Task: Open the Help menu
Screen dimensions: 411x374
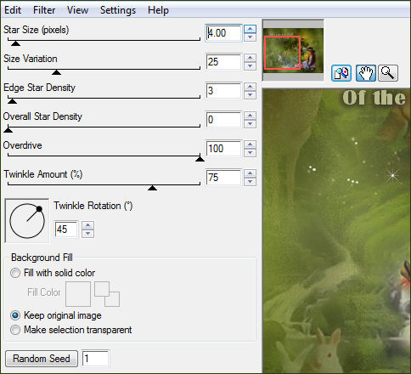Action: (x=158, y=10)
